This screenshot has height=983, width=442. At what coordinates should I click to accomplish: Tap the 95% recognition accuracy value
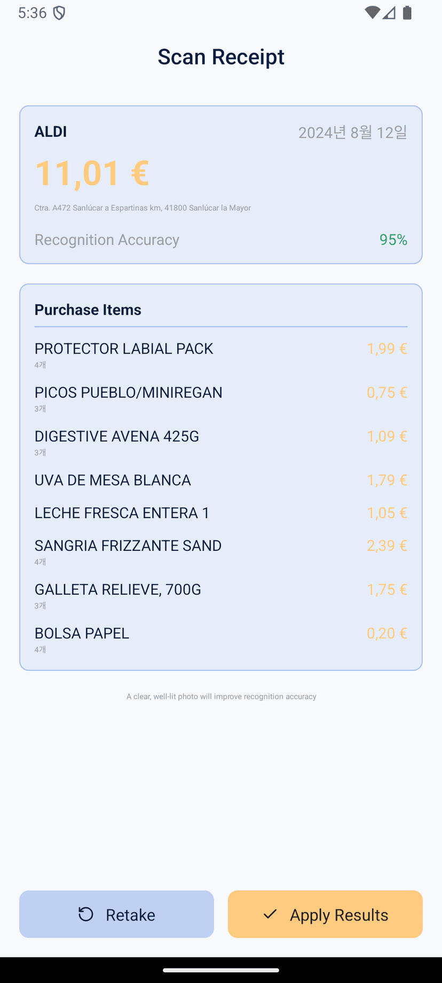[393, 240]
